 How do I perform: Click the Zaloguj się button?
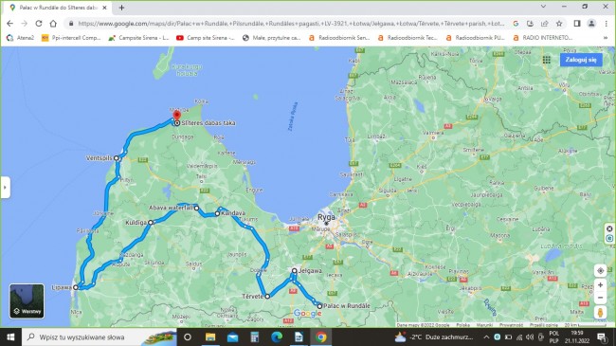(x=581, y=60)
